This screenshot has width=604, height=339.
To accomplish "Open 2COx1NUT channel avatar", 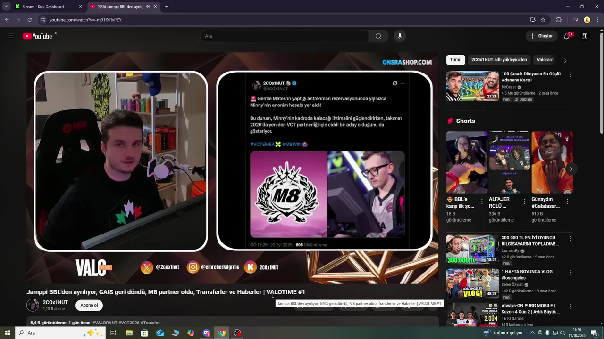I will 33,305.
